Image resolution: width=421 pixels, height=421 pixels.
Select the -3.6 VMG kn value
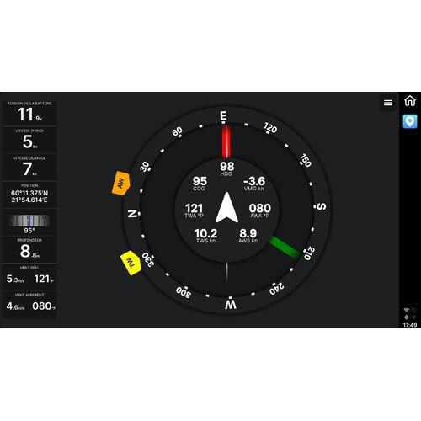(x=254, y=184)
